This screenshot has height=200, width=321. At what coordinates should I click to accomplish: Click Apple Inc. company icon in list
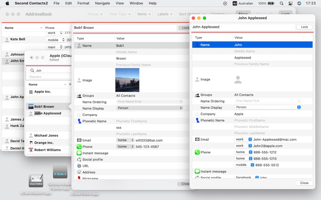click(31, 92)
